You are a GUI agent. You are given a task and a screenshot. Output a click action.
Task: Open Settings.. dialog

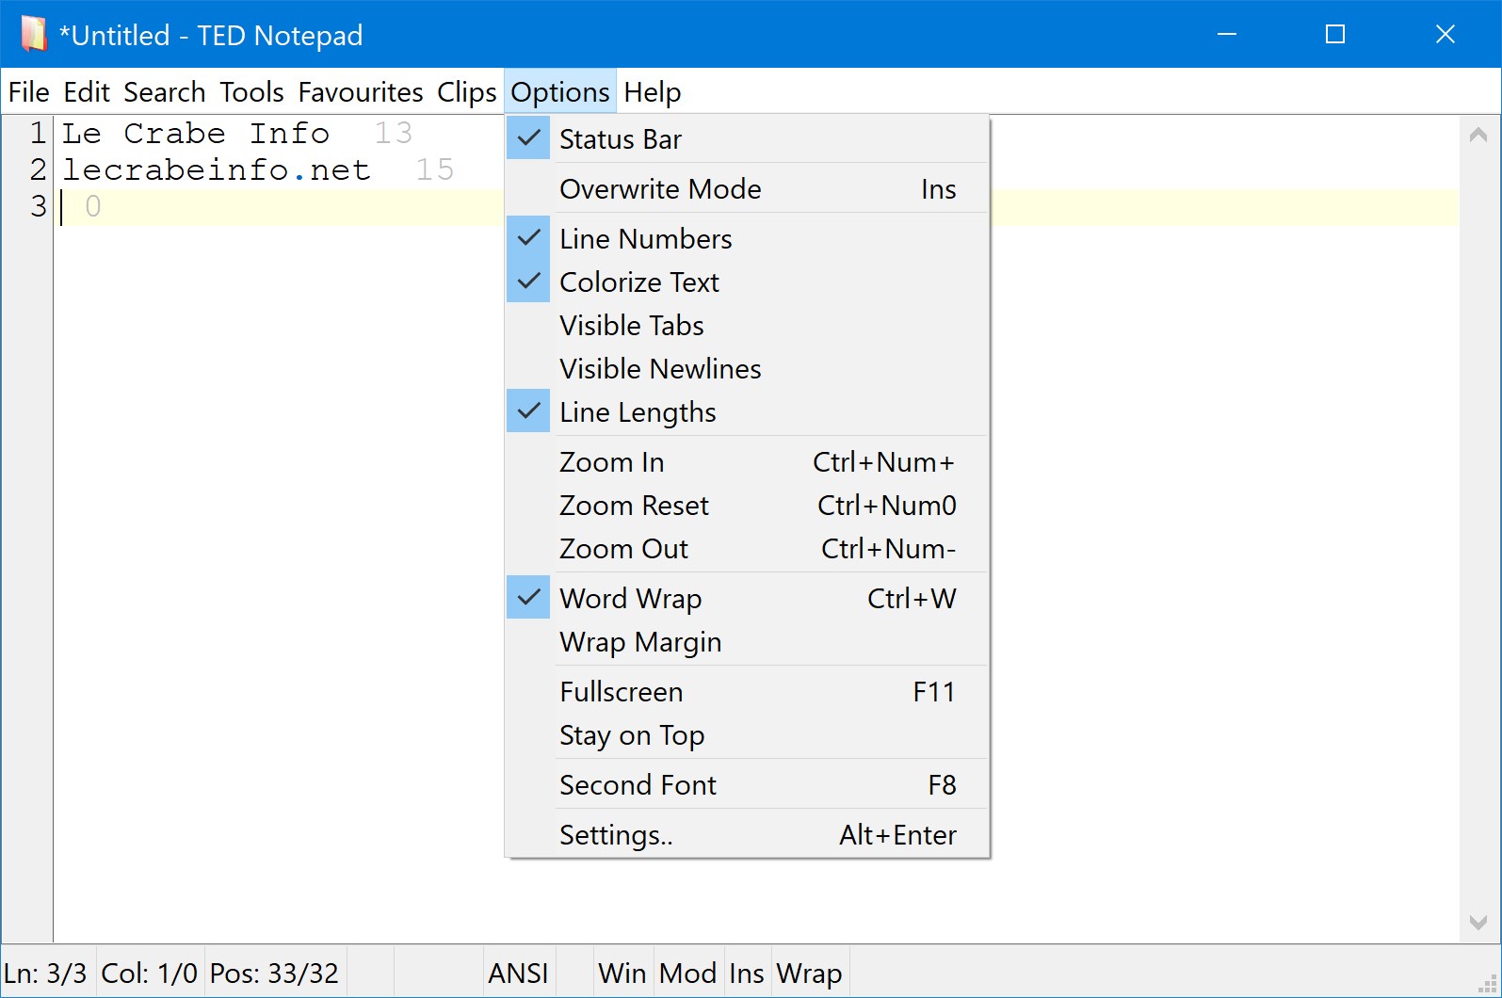[x=748, y=835]
